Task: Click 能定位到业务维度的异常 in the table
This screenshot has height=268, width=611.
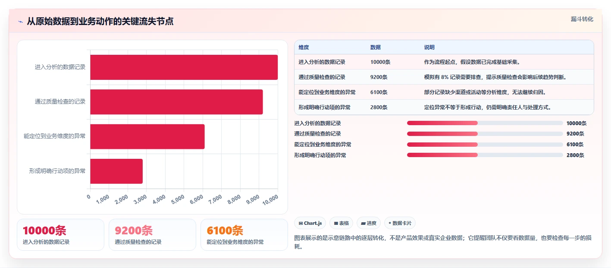Action: pos(327,92)
